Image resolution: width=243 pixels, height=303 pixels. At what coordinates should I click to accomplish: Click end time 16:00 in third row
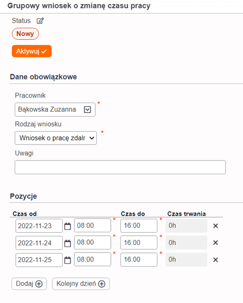click(139, 260)
